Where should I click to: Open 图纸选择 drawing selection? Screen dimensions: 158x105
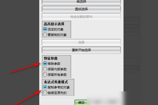click(x=81, y=9)
